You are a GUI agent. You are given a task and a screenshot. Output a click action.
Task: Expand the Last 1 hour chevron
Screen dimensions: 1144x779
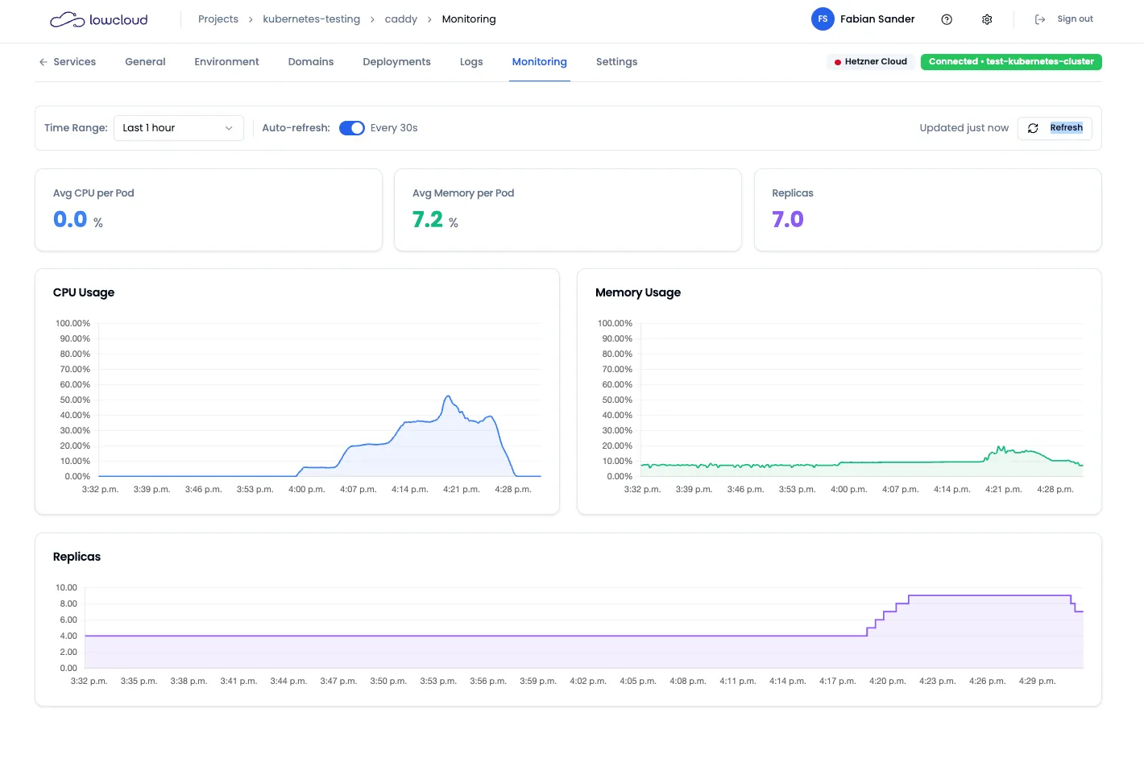pos(229,128)
